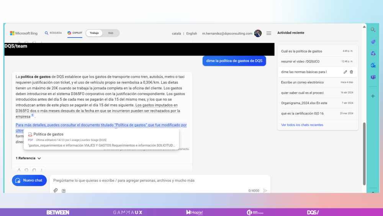
Task: Expand the '1 Referencia' dropdown
Action: point(28,158)
